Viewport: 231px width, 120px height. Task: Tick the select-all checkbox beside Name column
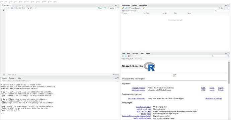[x=122, y=13]
